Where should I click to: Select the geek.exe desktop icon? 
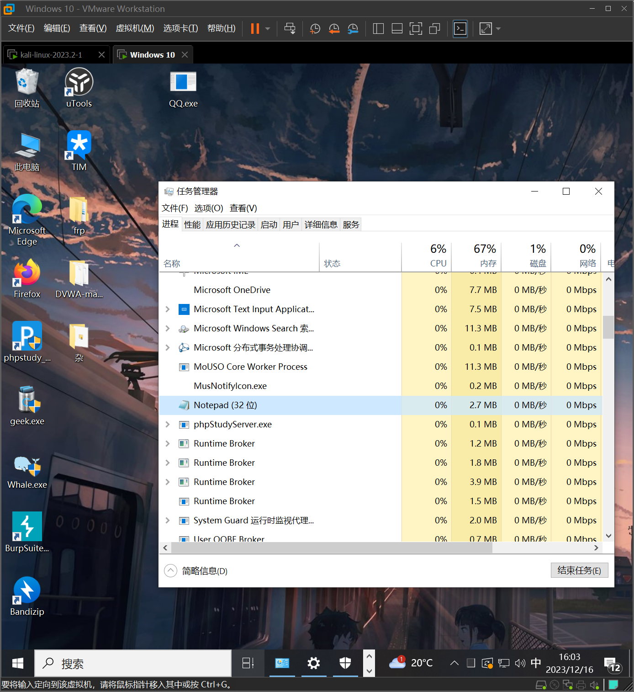27,405
